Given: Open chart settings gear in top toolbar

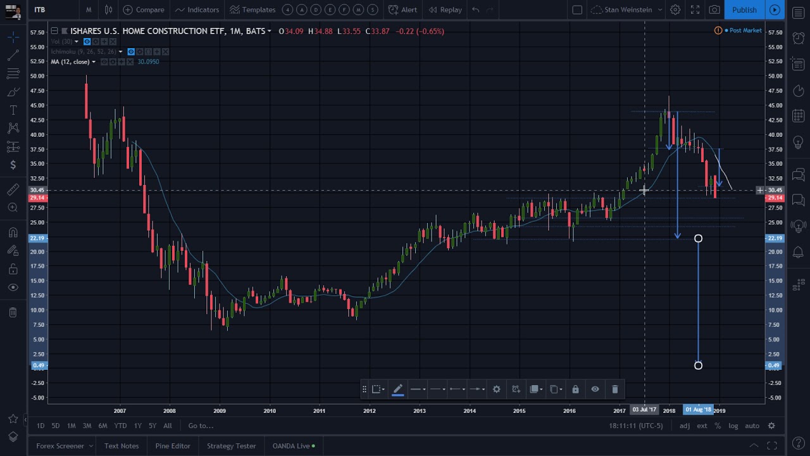Looking at the screenshot, I should (675, 9).
